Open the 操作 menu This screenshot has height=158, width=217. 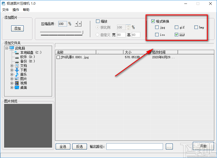pos(16,10)
